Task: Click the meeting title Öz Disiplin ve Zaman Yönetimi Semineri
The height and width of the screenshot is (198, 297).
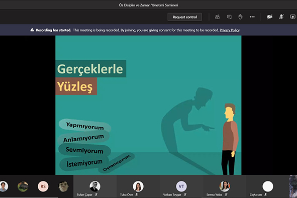Action: click(148, 5)
